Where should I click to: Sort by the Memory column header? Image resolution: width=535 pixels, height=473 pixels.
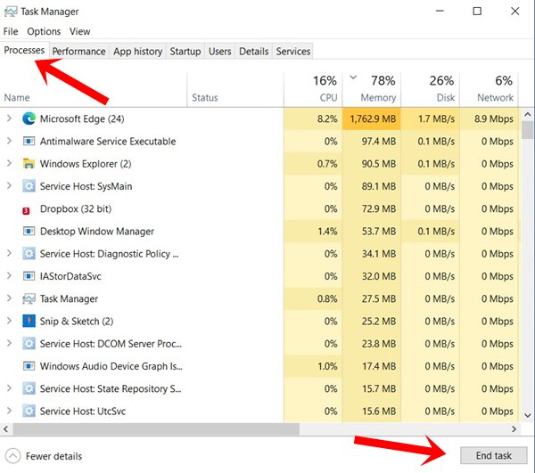pos(372,89)
